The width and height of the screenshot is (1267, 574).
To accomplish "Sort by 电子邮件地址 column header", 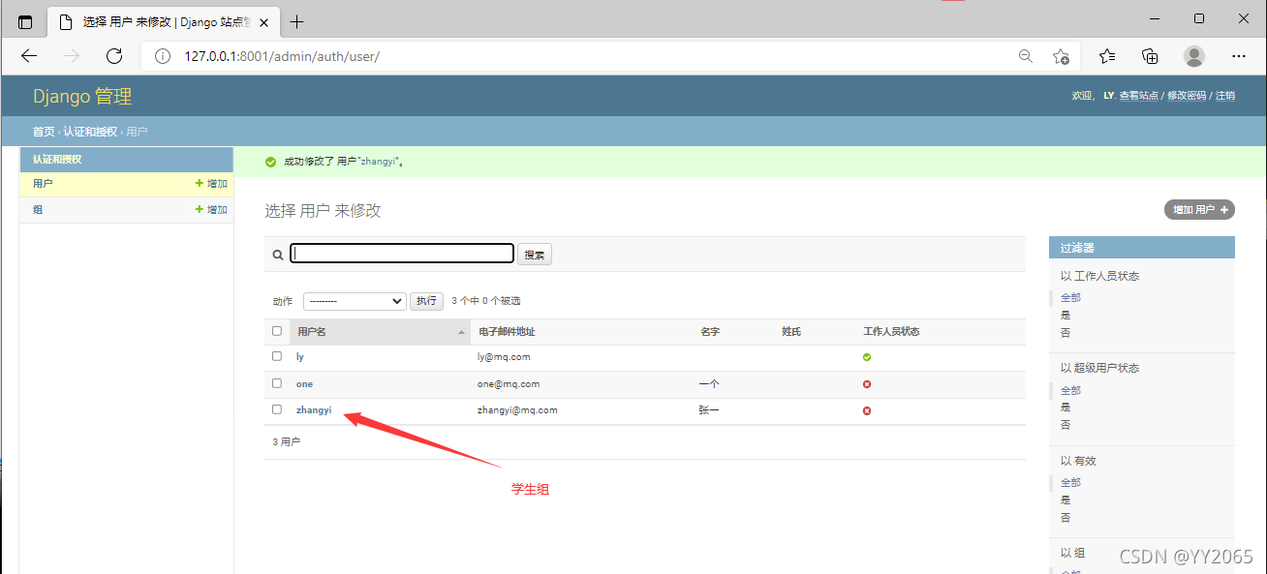I will pyautogui.click(x=507, y=332).
